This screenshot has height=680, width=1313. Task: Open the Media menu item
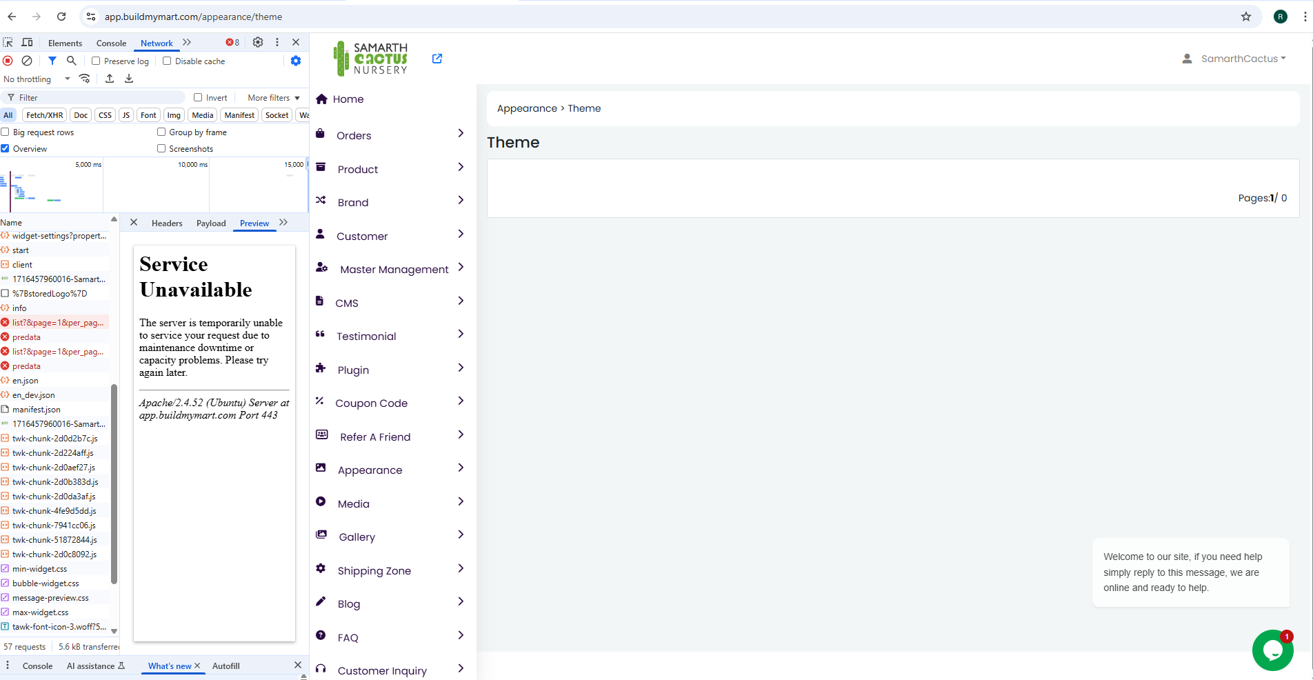(x=354, y=503)
